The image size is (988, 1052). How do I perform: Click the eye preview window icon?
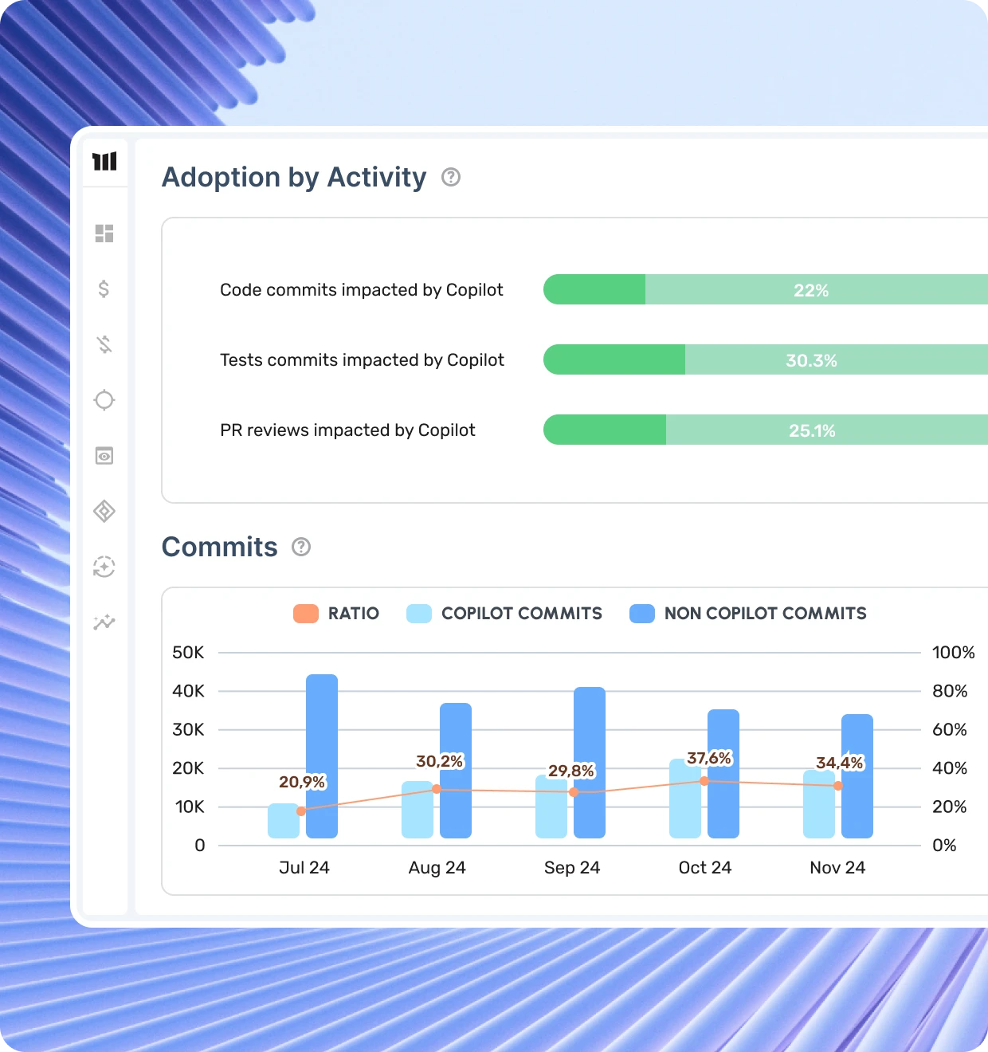[104, 456]
